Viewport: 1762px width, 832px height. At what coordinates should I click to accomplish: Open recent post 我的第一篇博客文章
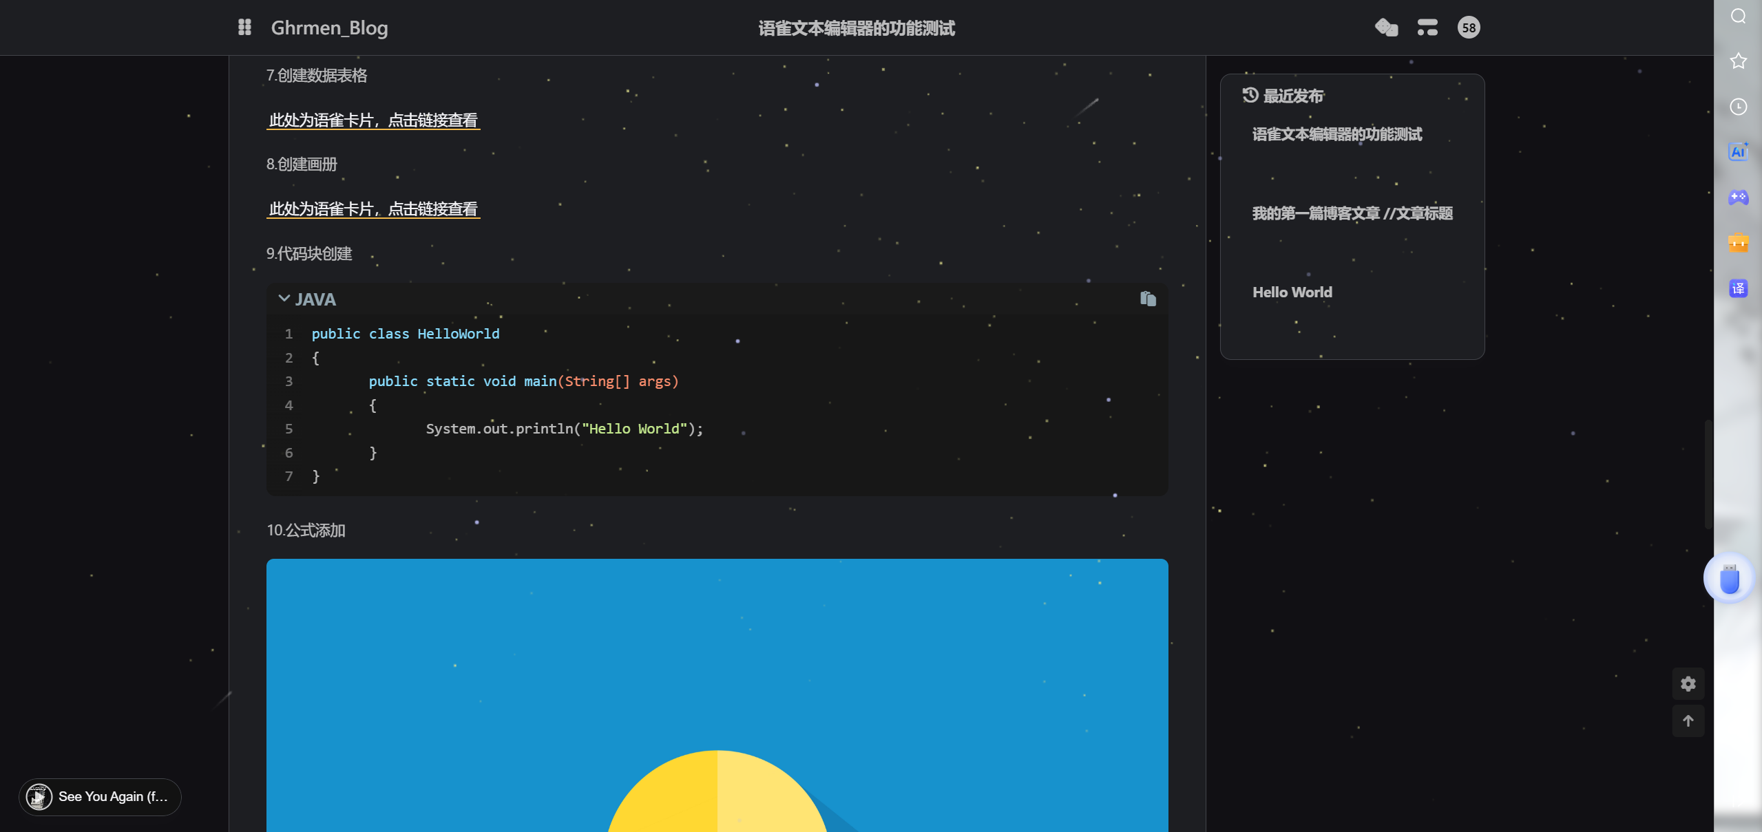click(1352, 213)
